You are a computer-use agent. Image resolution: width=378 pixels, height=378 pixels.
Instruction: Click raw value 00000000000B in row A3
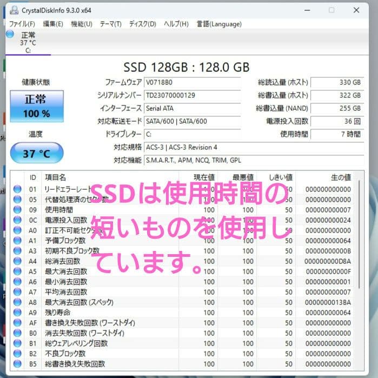point(328,251)
